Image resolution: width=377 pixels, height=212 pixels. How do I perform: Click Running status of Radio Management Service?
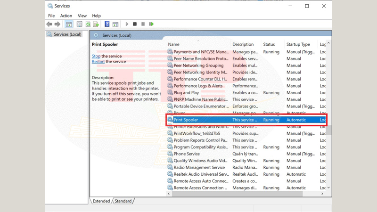pos(271,167)
